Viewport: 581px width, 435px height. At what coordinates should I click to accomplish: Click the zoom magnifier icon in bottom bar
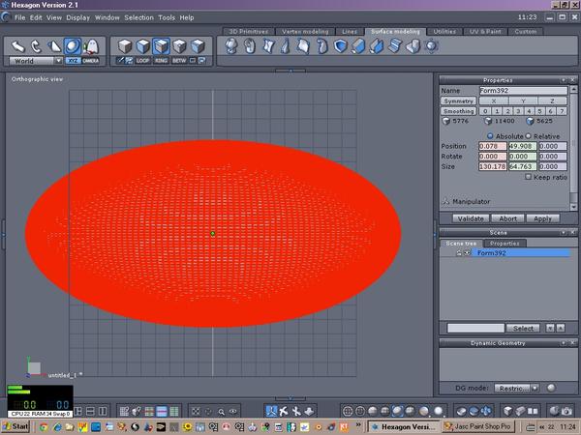click(221, 412)
